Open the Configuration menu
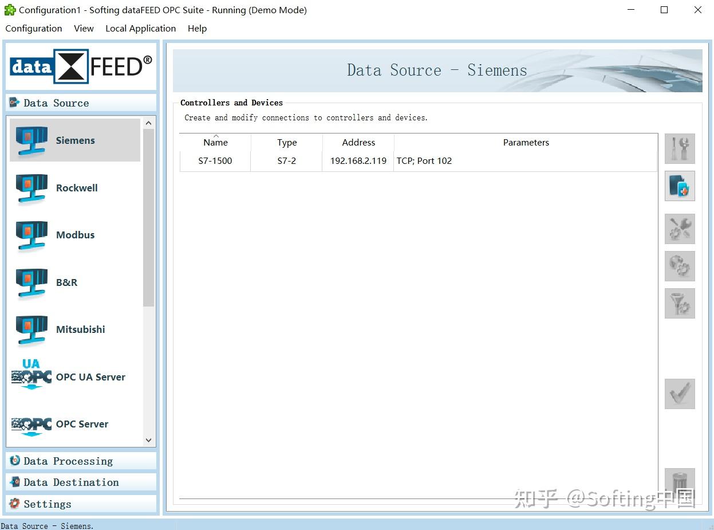The image size is (714, 530). pos(33,28)
